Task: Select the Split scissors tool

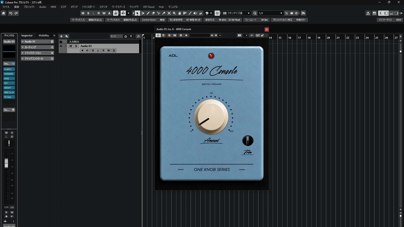Action: click(x=159, y=13)
